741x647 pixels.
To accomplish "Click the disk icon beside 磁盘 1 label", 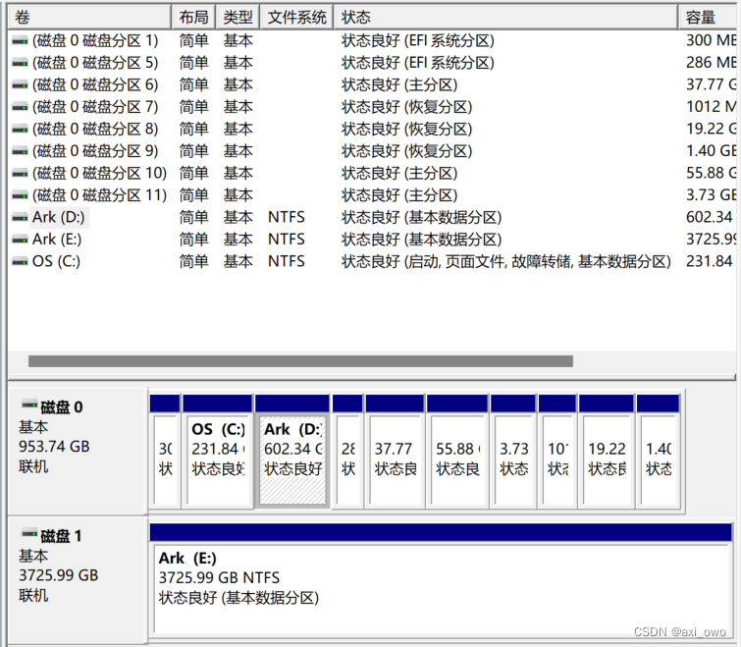I will coord(29,533).
